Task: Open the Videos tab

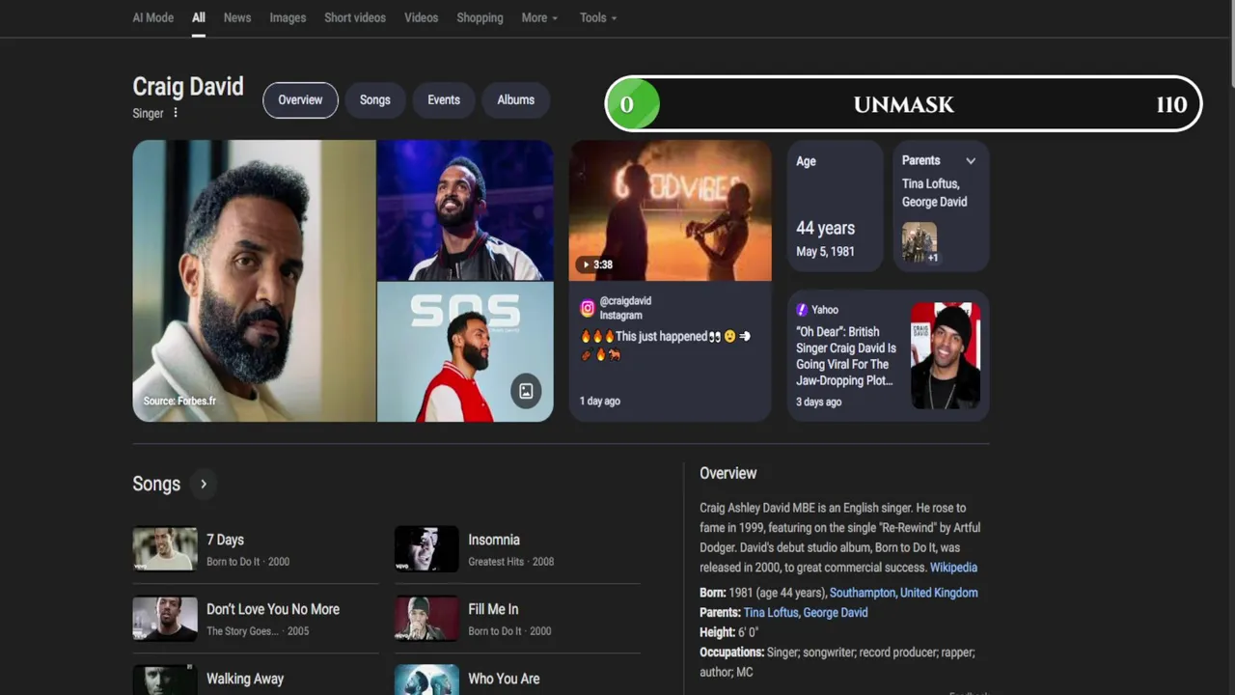Action: point(421,17)
